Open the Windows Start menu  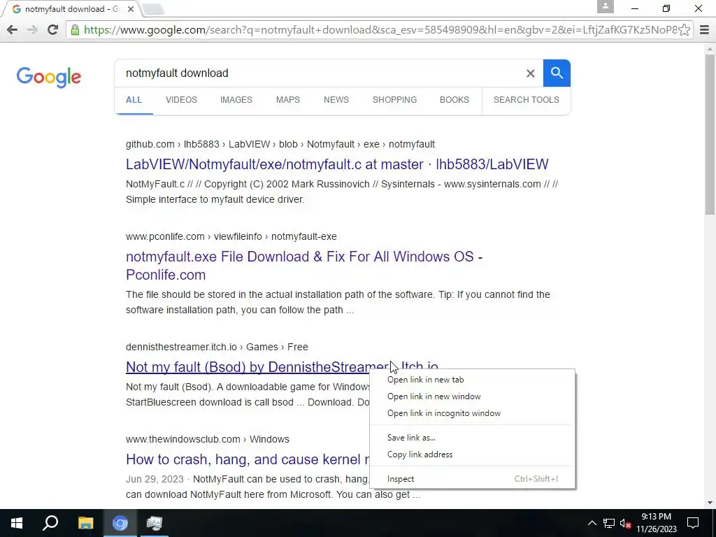pyautogui.click(x=17, y=523)
